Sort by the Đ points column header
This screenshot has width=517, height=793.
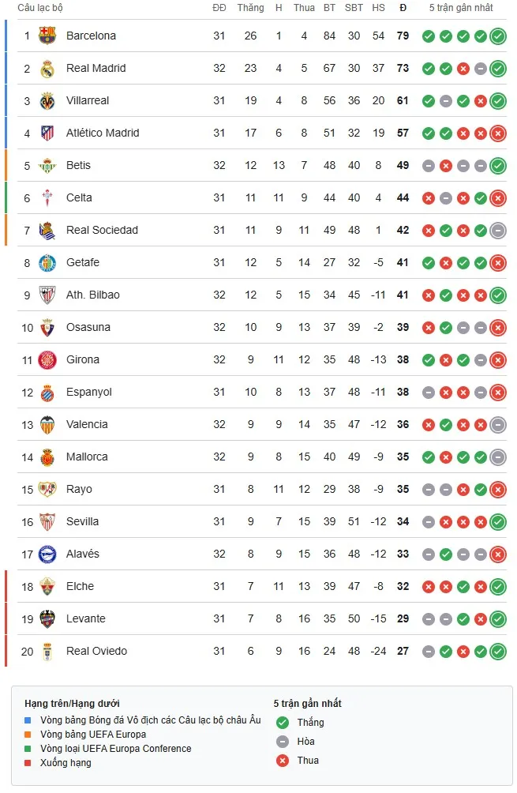pos(402,9)
